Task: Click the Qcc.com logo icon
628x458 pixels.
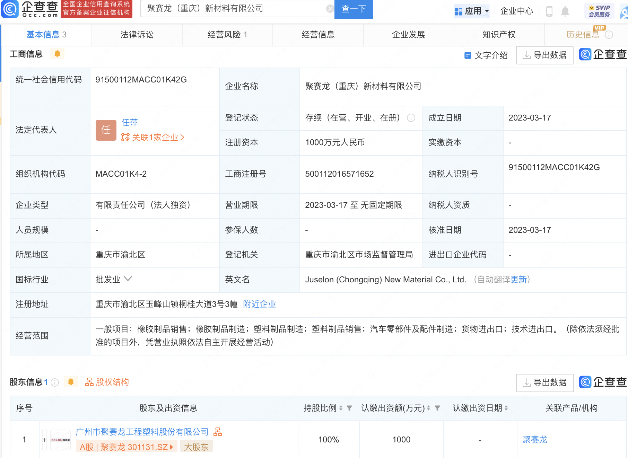Action: 10,9
